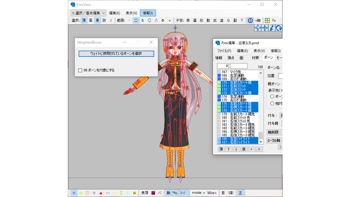Click bone list scrollbar up arrow

point(261,73)
